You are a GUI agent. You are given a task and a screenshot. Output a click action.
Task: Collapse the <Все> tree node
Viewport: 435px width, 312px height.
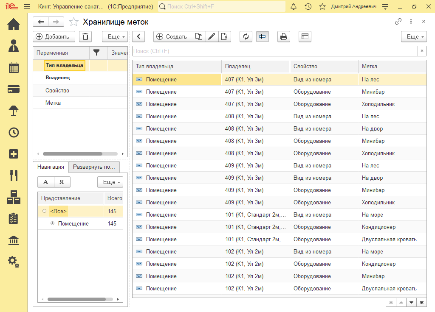(x=45, y=211)
